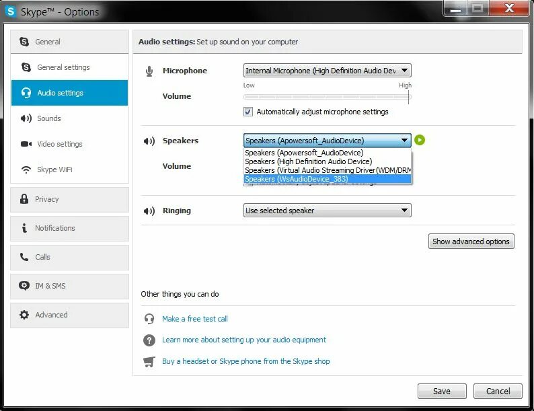Click the info icon beside Notifications
The height and width of the screenshot is (411, 534).
[x=24, y=228]
